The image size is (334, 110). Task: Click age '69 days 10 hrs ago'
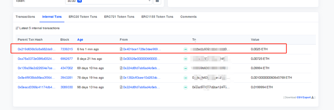tap(90, 68)
